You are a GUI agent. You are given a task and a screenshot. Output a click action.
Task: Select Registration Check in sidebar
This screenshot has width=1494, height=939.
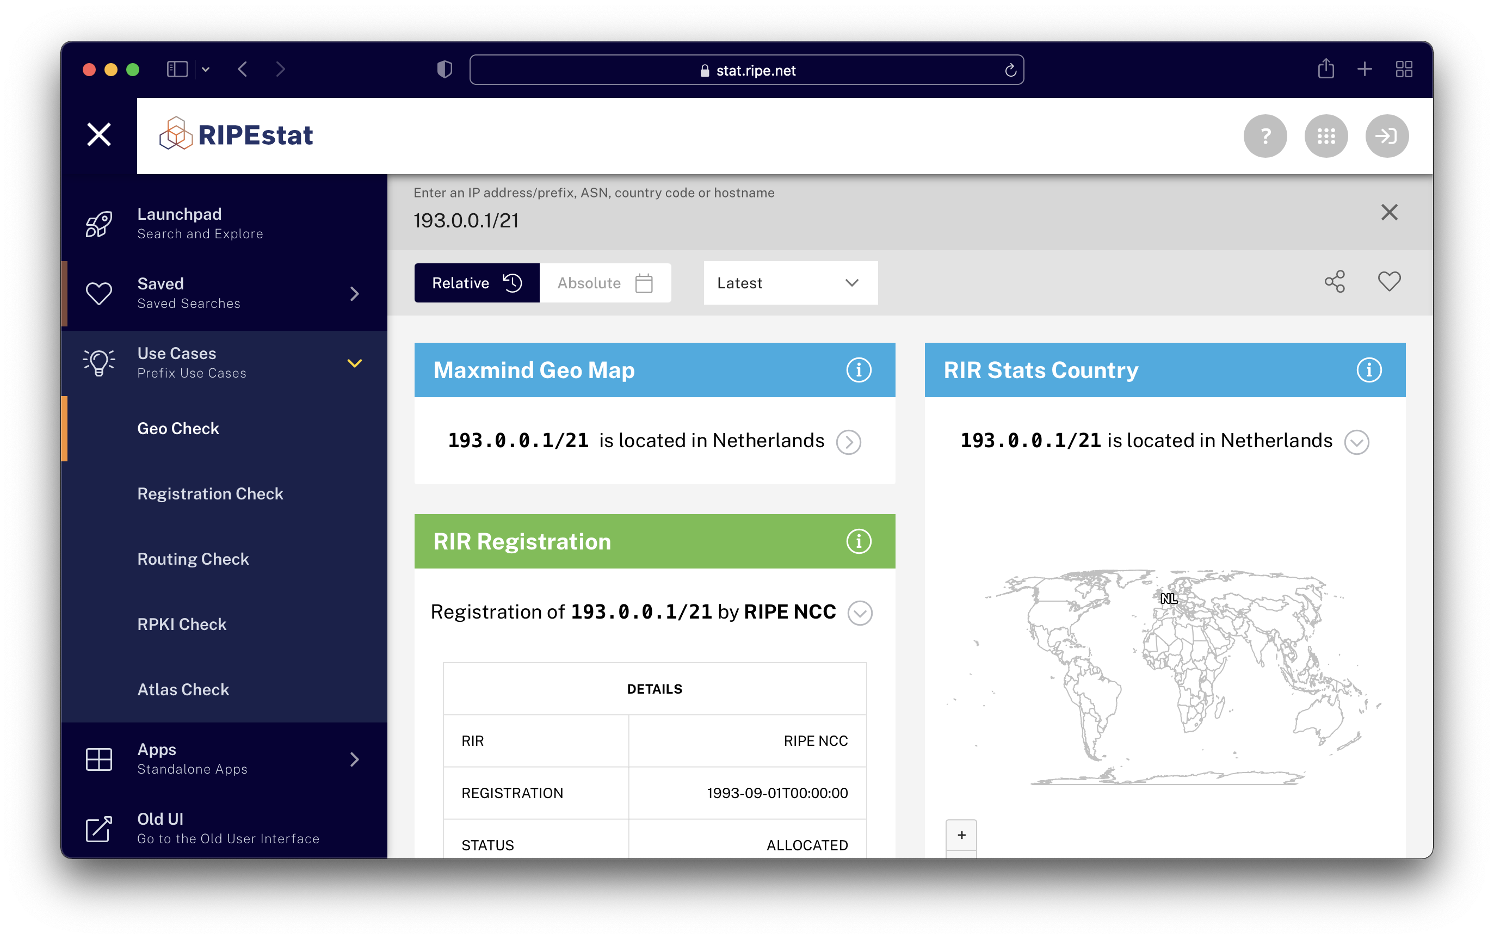pos(209,493)
